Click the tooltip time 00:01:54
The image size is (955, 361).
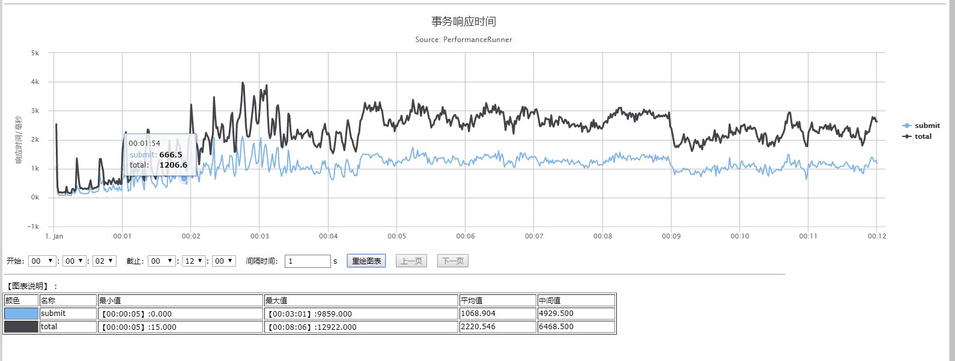[x=145, y=144]
